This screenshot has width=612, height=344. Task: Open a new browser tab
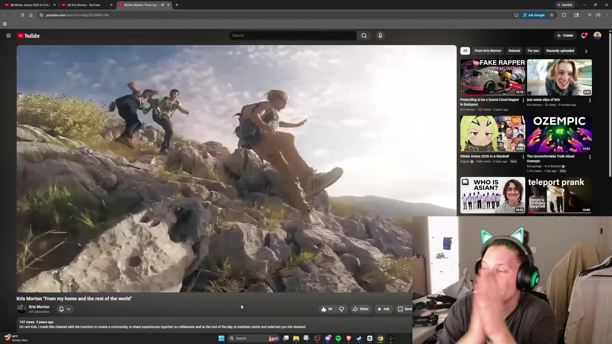click(176, 5)
